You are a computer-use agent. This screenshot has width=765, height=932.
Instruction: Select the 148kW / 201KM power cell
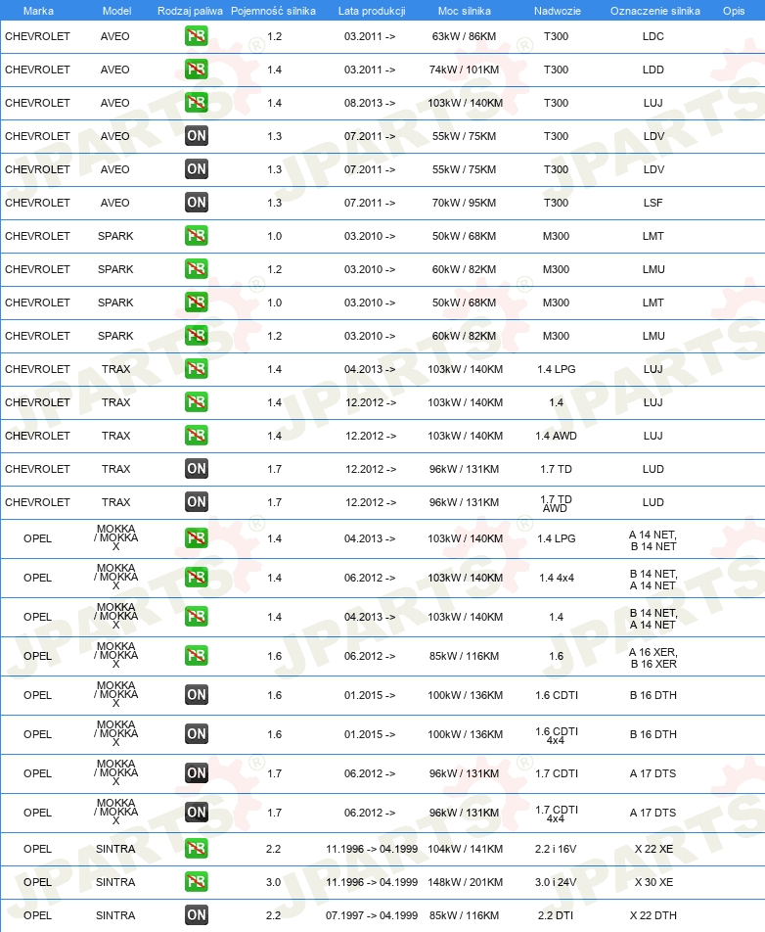465,882
